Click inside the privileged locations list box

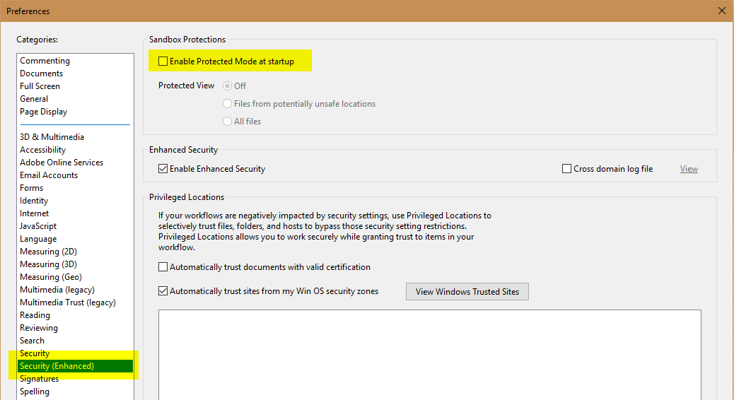tap(429, 353)
